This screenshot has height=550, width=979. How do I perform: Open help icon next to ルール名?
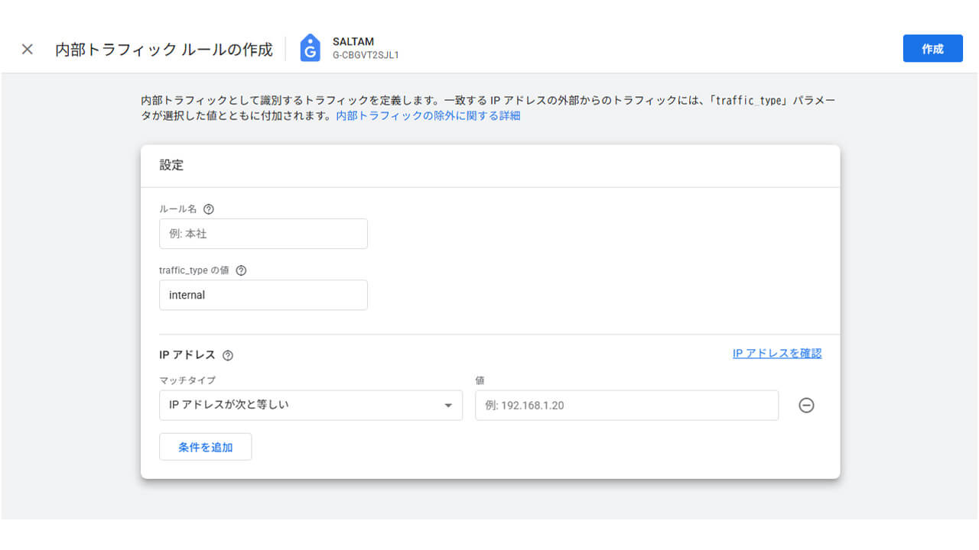[209, 209]
